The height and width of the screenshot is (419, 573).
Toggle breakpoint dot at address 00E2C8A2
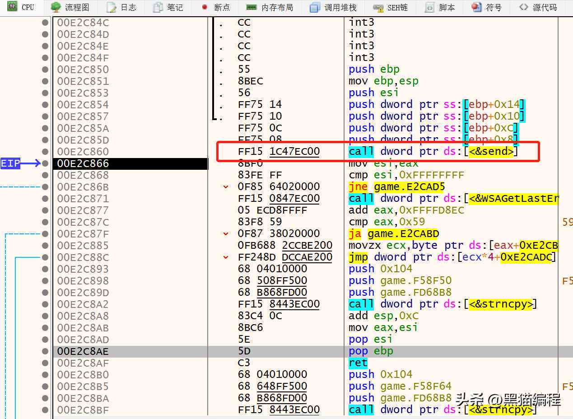point(45,304)
